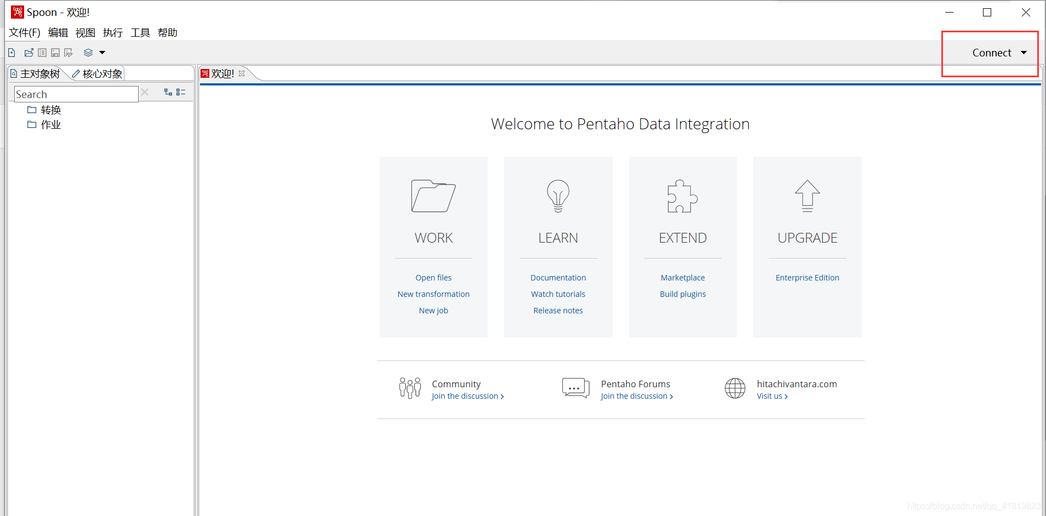
Task: Click the LEARN lightbulb icon
Action: pyautogui.click(x=558, y=196)
